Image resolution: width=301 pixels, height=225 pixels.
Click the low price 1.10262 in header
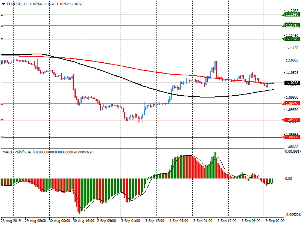[62, 4]
